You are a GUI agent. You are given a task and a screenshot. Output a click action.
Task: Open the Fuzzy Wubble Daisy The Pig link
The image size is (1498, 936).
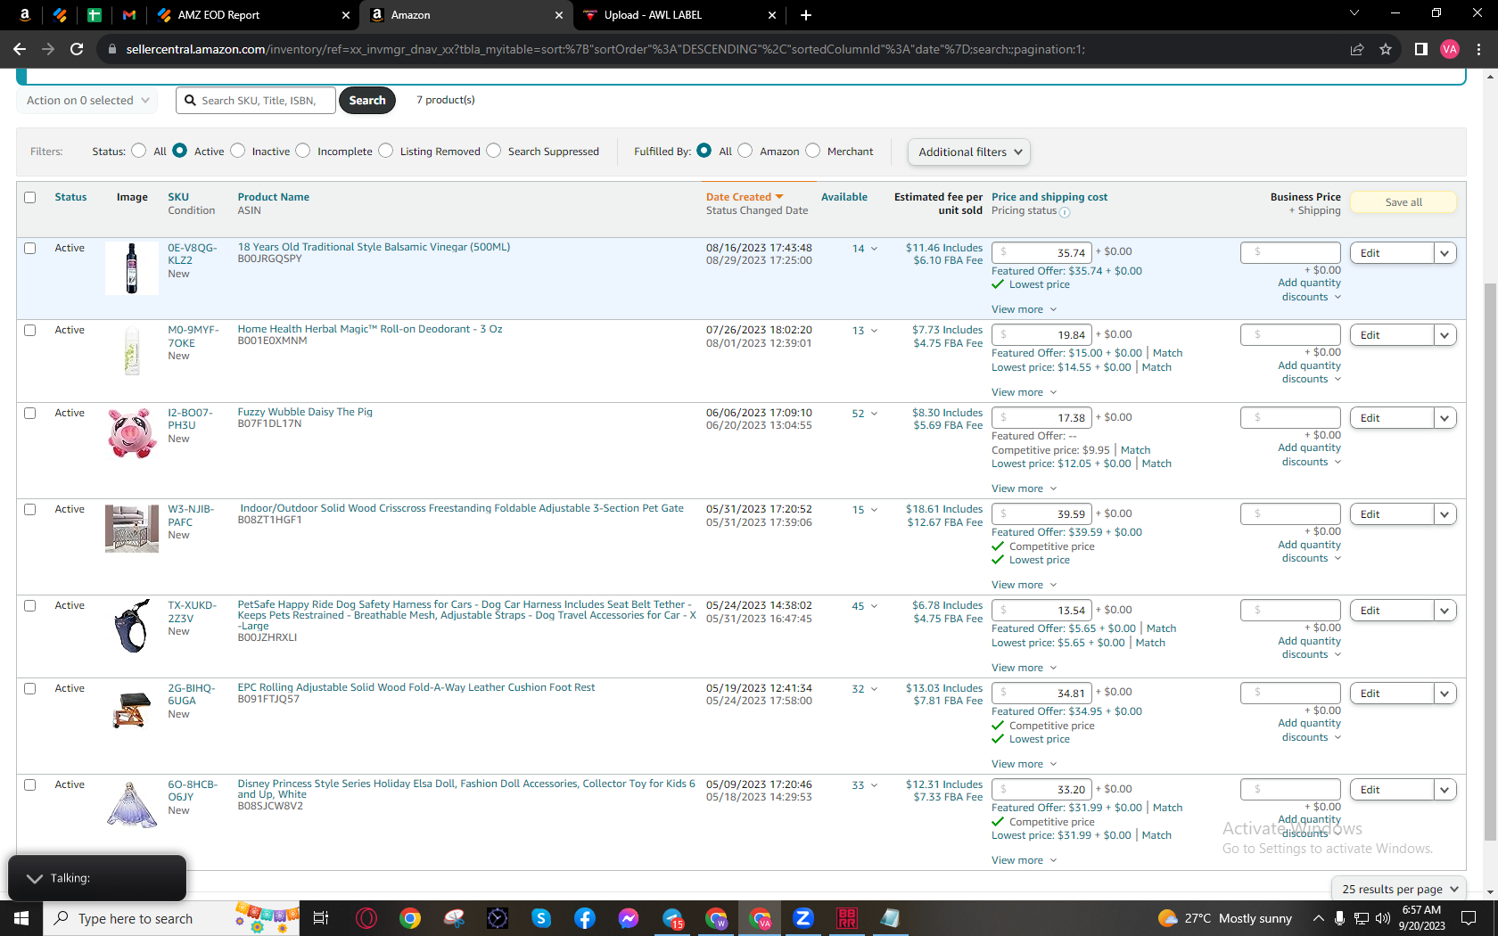coord(305,412)
